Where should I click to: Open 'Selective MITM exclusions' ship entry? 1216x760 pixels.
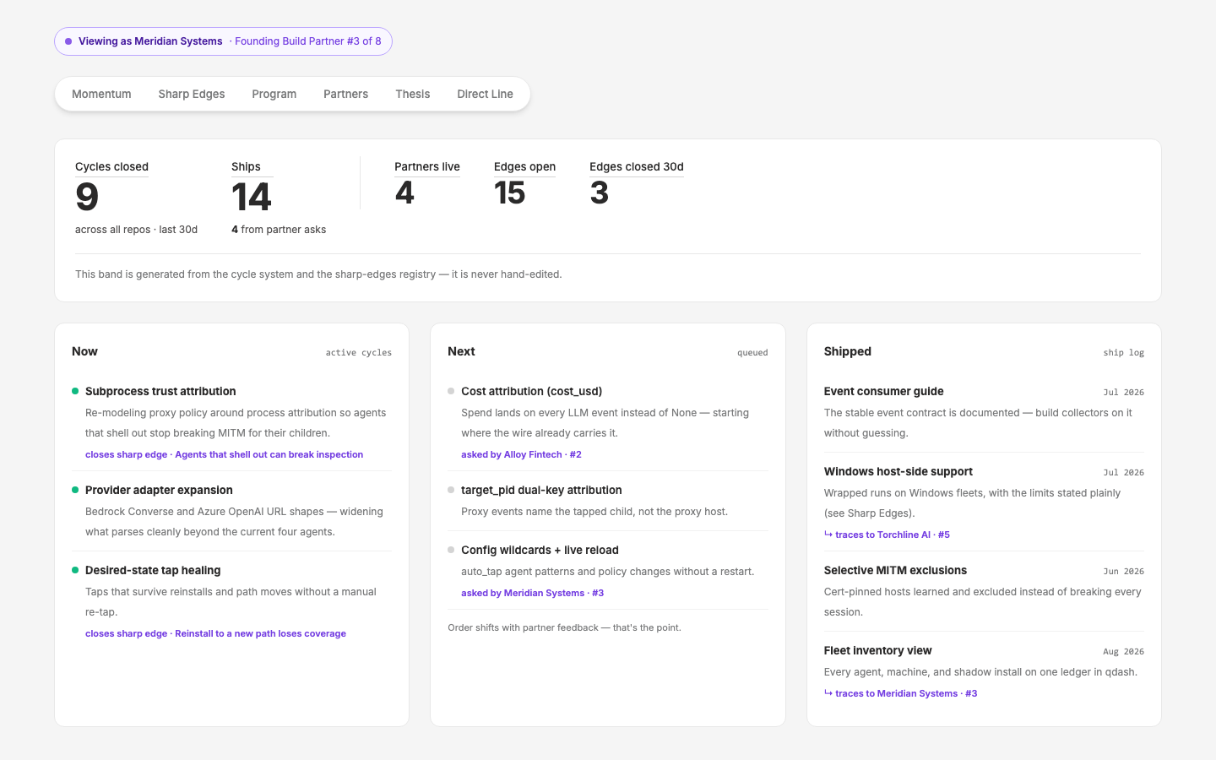(x=895, y=570)
